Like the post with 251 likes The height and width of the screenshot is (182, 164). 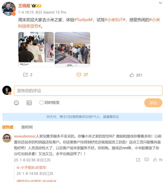click(132, 75)
